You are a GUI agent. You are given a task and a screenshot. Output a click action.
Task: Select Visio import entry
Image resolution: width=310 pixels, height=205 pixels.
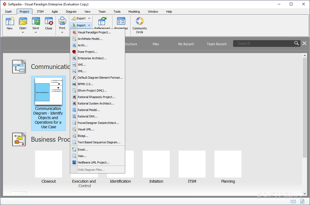click(x=97, y=156)
